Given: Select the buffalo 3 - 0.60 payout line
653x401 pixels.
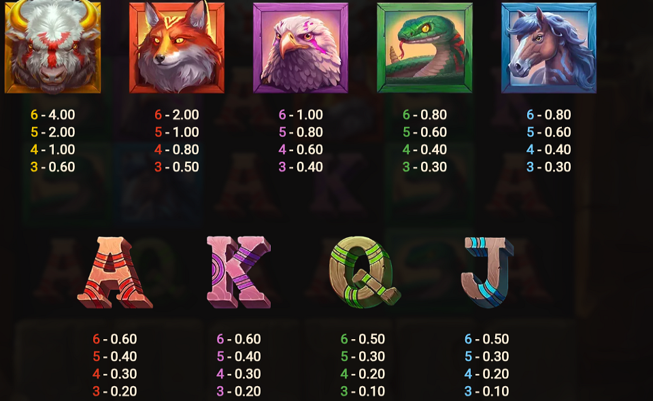Looking at the screenshot, I should [53, 167].
